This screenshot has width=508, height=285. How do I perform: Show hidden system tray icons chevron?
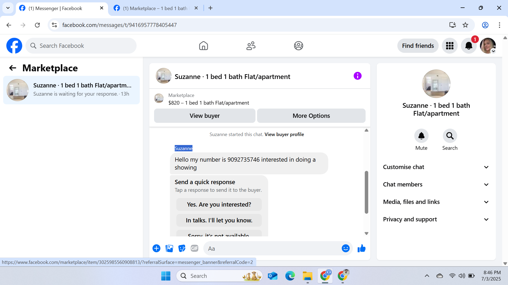(427, 276)
